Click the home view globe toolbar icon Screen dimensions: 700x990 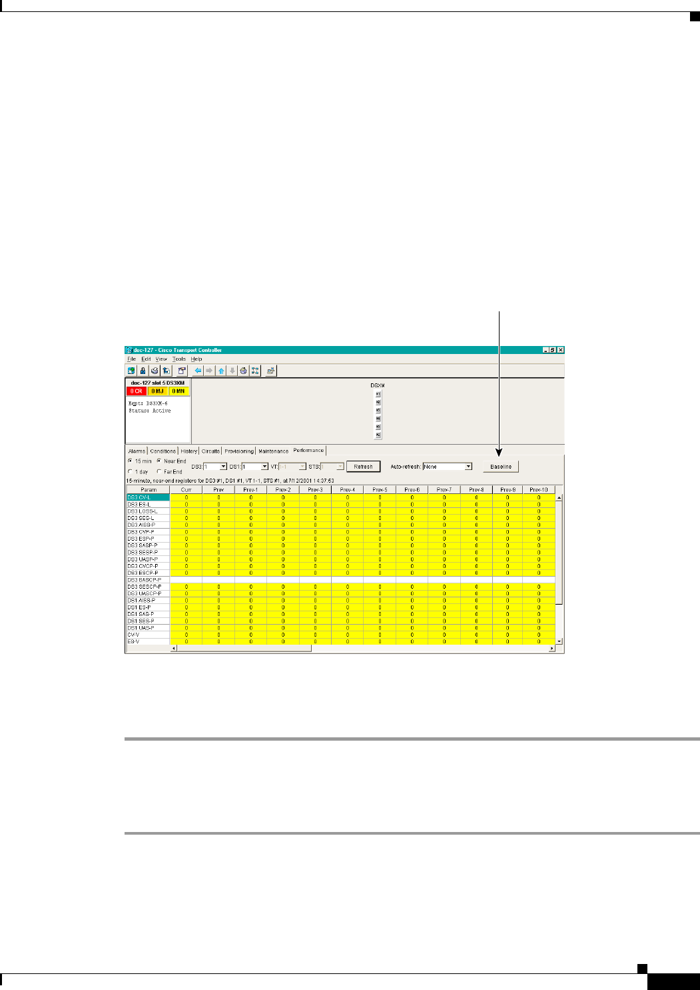point(244,371)
